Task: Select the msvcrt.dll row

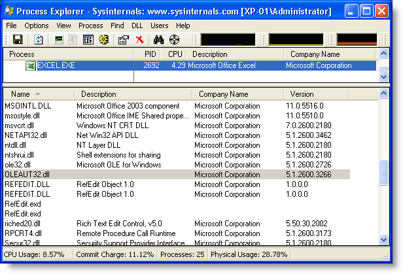Action: (x=177, y=126)
